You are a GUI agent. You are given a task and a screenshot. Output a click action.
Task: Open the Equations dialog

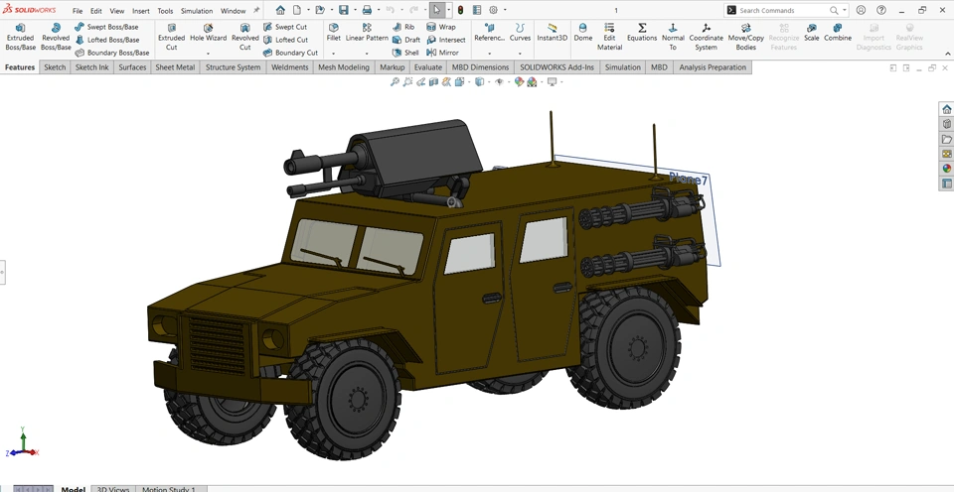(641, 32)
